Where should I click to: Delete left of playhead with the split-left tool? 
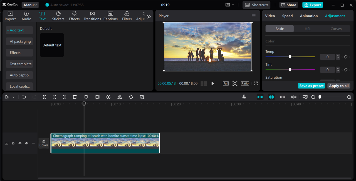click(55, 97)
